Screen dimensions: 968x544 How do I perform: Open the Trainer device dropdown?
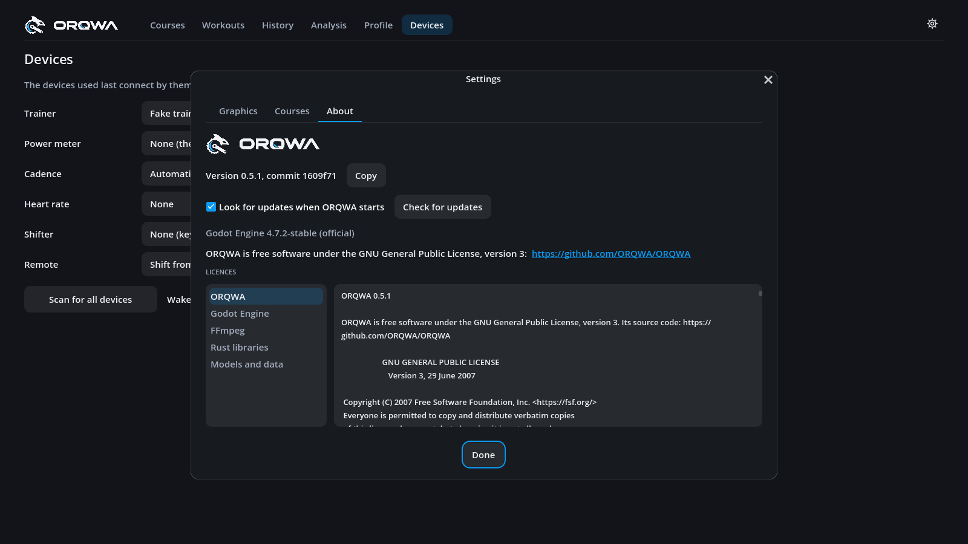(x=166, y=114)
